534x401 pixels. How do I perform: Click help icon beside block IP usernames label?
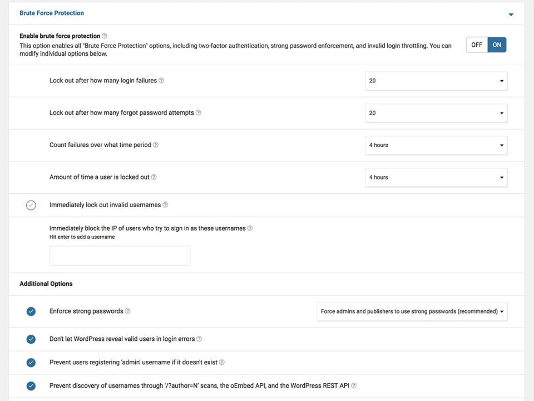[250, 228]
